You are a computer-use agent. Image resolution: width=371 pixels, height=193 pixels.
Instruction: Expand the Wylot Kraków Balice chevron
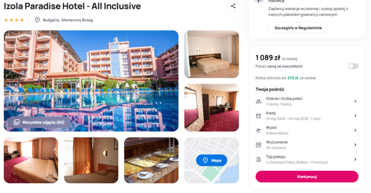[355, 130]
